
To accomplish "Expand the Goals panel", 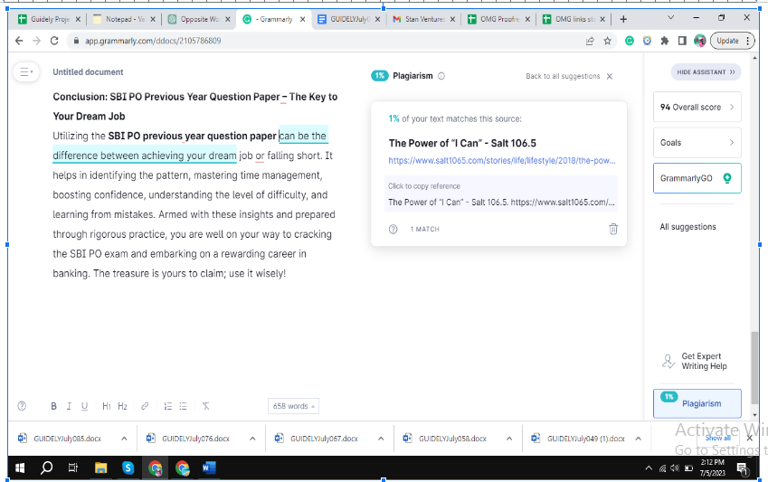I will click(x=697, y=143).
